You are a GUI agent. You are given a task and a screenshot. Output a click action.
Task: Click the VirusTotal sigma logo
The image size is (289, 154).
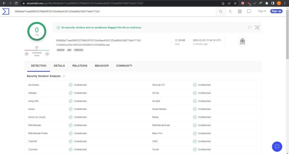pyautogui.click(x=5, y=11)
